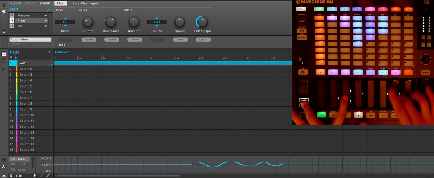Click the Learn button under LFO Shape
434x178 pixels.
click(204, 40)
